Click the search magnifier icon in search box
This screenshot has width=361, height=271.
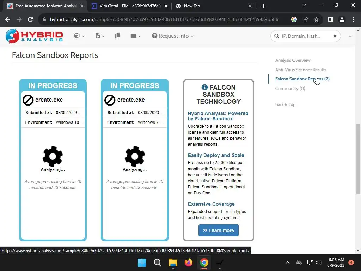point(277,36)
